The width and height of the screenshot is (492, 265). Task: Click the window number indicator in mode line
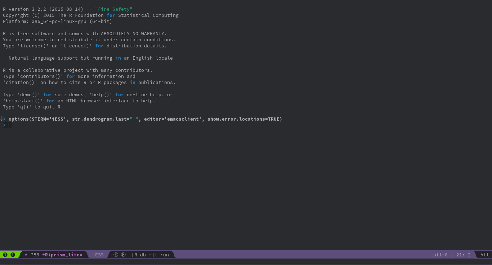(x=9, y=255)
